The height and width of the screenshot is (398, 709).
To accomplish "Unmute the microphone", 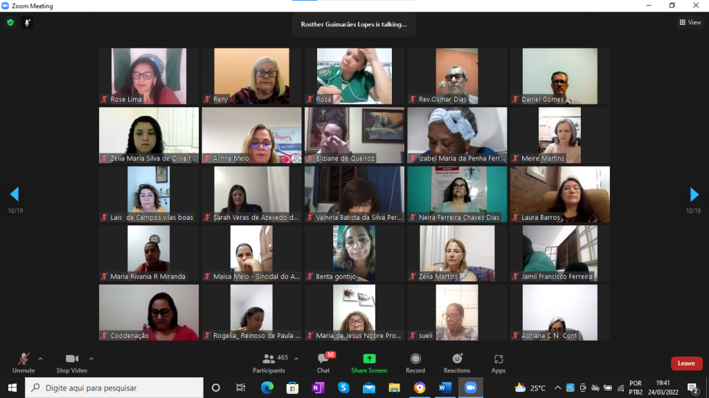I will pos(23,363).
